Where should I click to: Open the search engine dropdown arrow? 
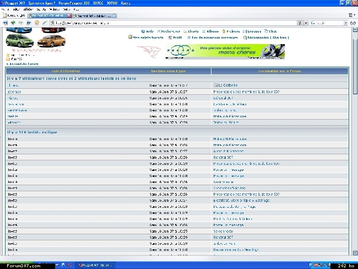pyautogui.click(x=346, y=23)
